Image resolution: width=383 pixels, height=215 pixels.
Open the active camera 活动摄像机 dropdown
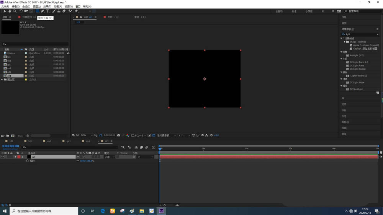pos(166,135)
